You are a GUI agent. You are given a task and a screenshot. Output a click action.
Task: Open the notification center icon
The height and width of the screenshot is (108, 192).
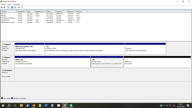point(188,105)
